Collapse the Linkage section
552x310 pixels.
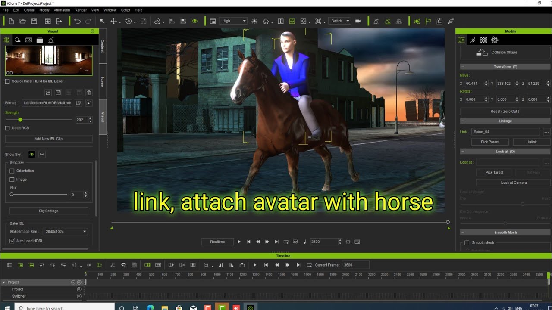(x=462, y=121)
